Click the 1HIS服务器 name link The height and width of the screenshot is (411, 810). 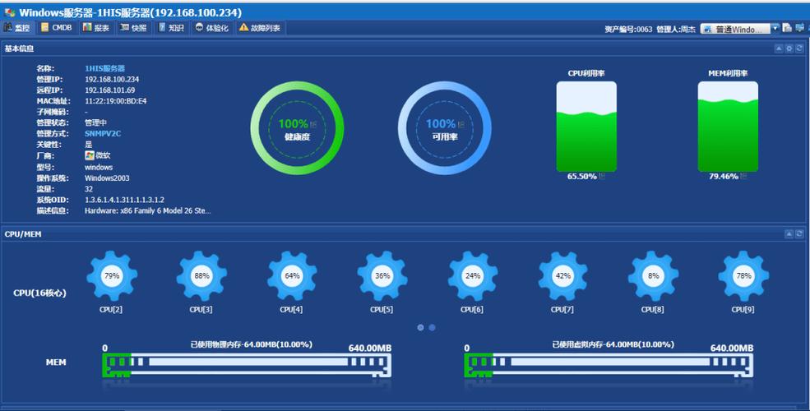104,68
